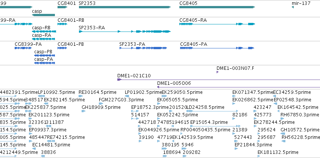
Task: Click the DME1-005O06 arrowhead
Action: [158, 87]
